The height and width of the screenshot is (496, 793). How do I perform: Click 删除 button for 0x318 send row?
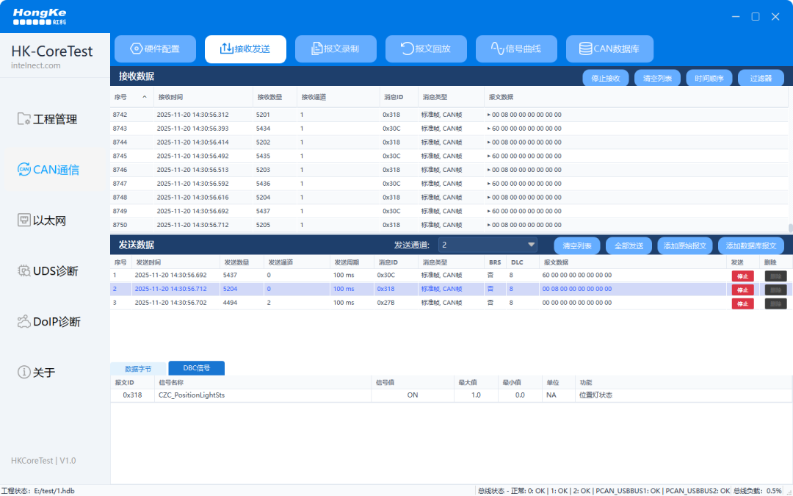(x=775, y=290)
